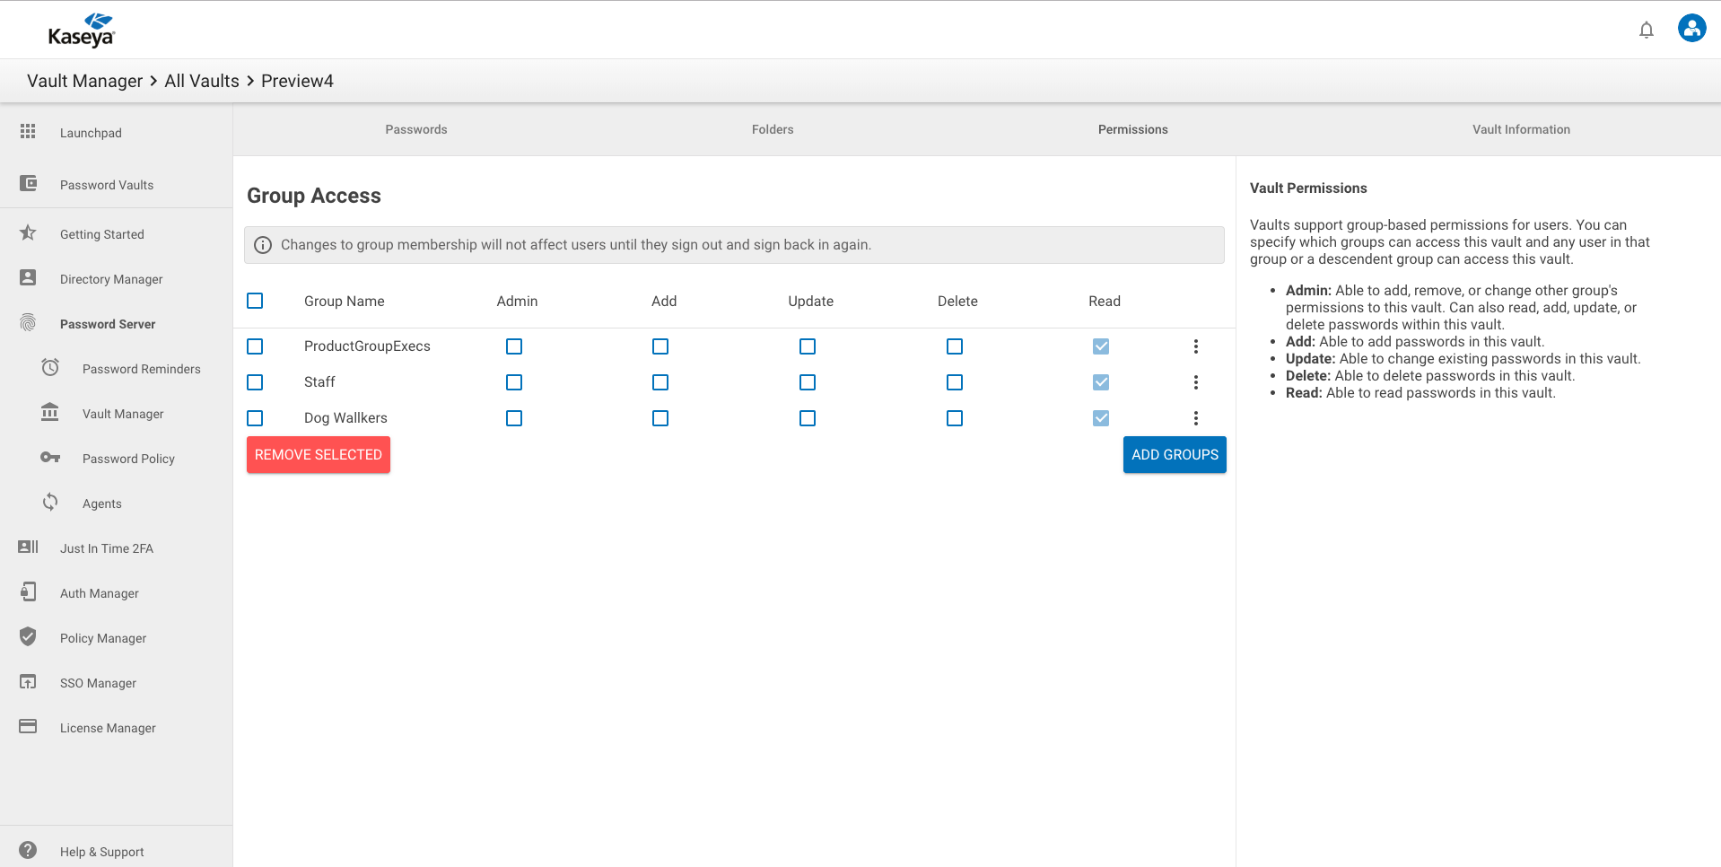The width and height of the screenshot is (1721, 867).
Task: Click the Password Server fingerprint icon
Action: coord(28,322)
